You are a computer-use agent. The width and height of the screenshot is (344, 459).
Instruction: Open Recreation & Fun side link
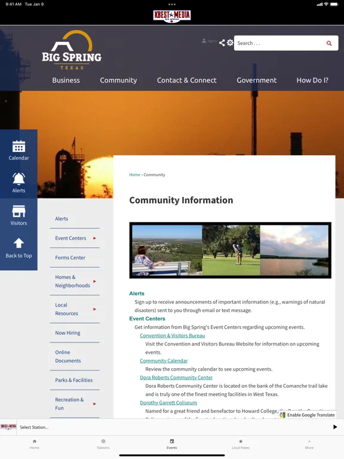point(69,403)
